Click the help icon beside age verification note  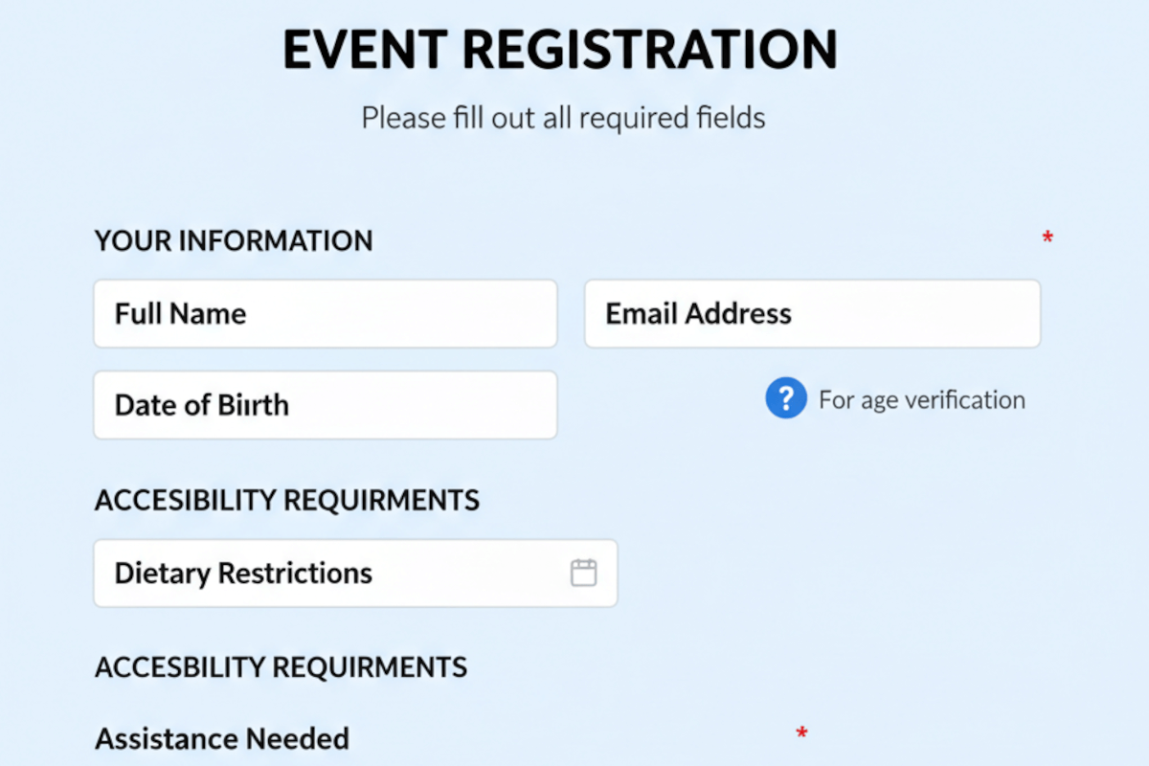(x=785, y=398)
